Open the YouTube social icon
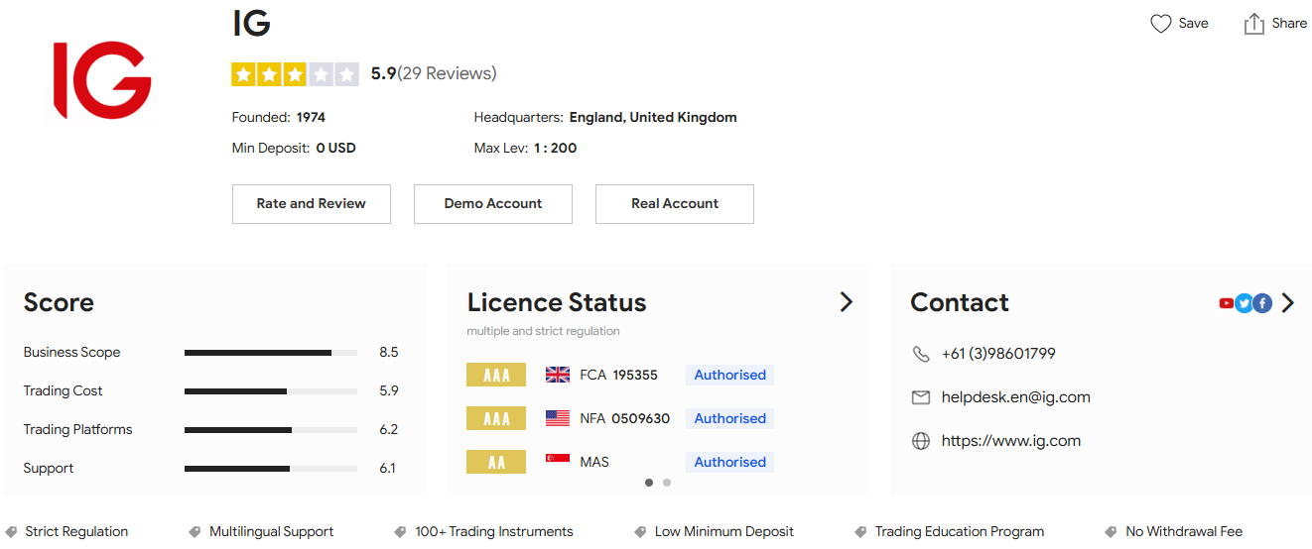Screen dimensions: 1312x549 point(1227,303)
